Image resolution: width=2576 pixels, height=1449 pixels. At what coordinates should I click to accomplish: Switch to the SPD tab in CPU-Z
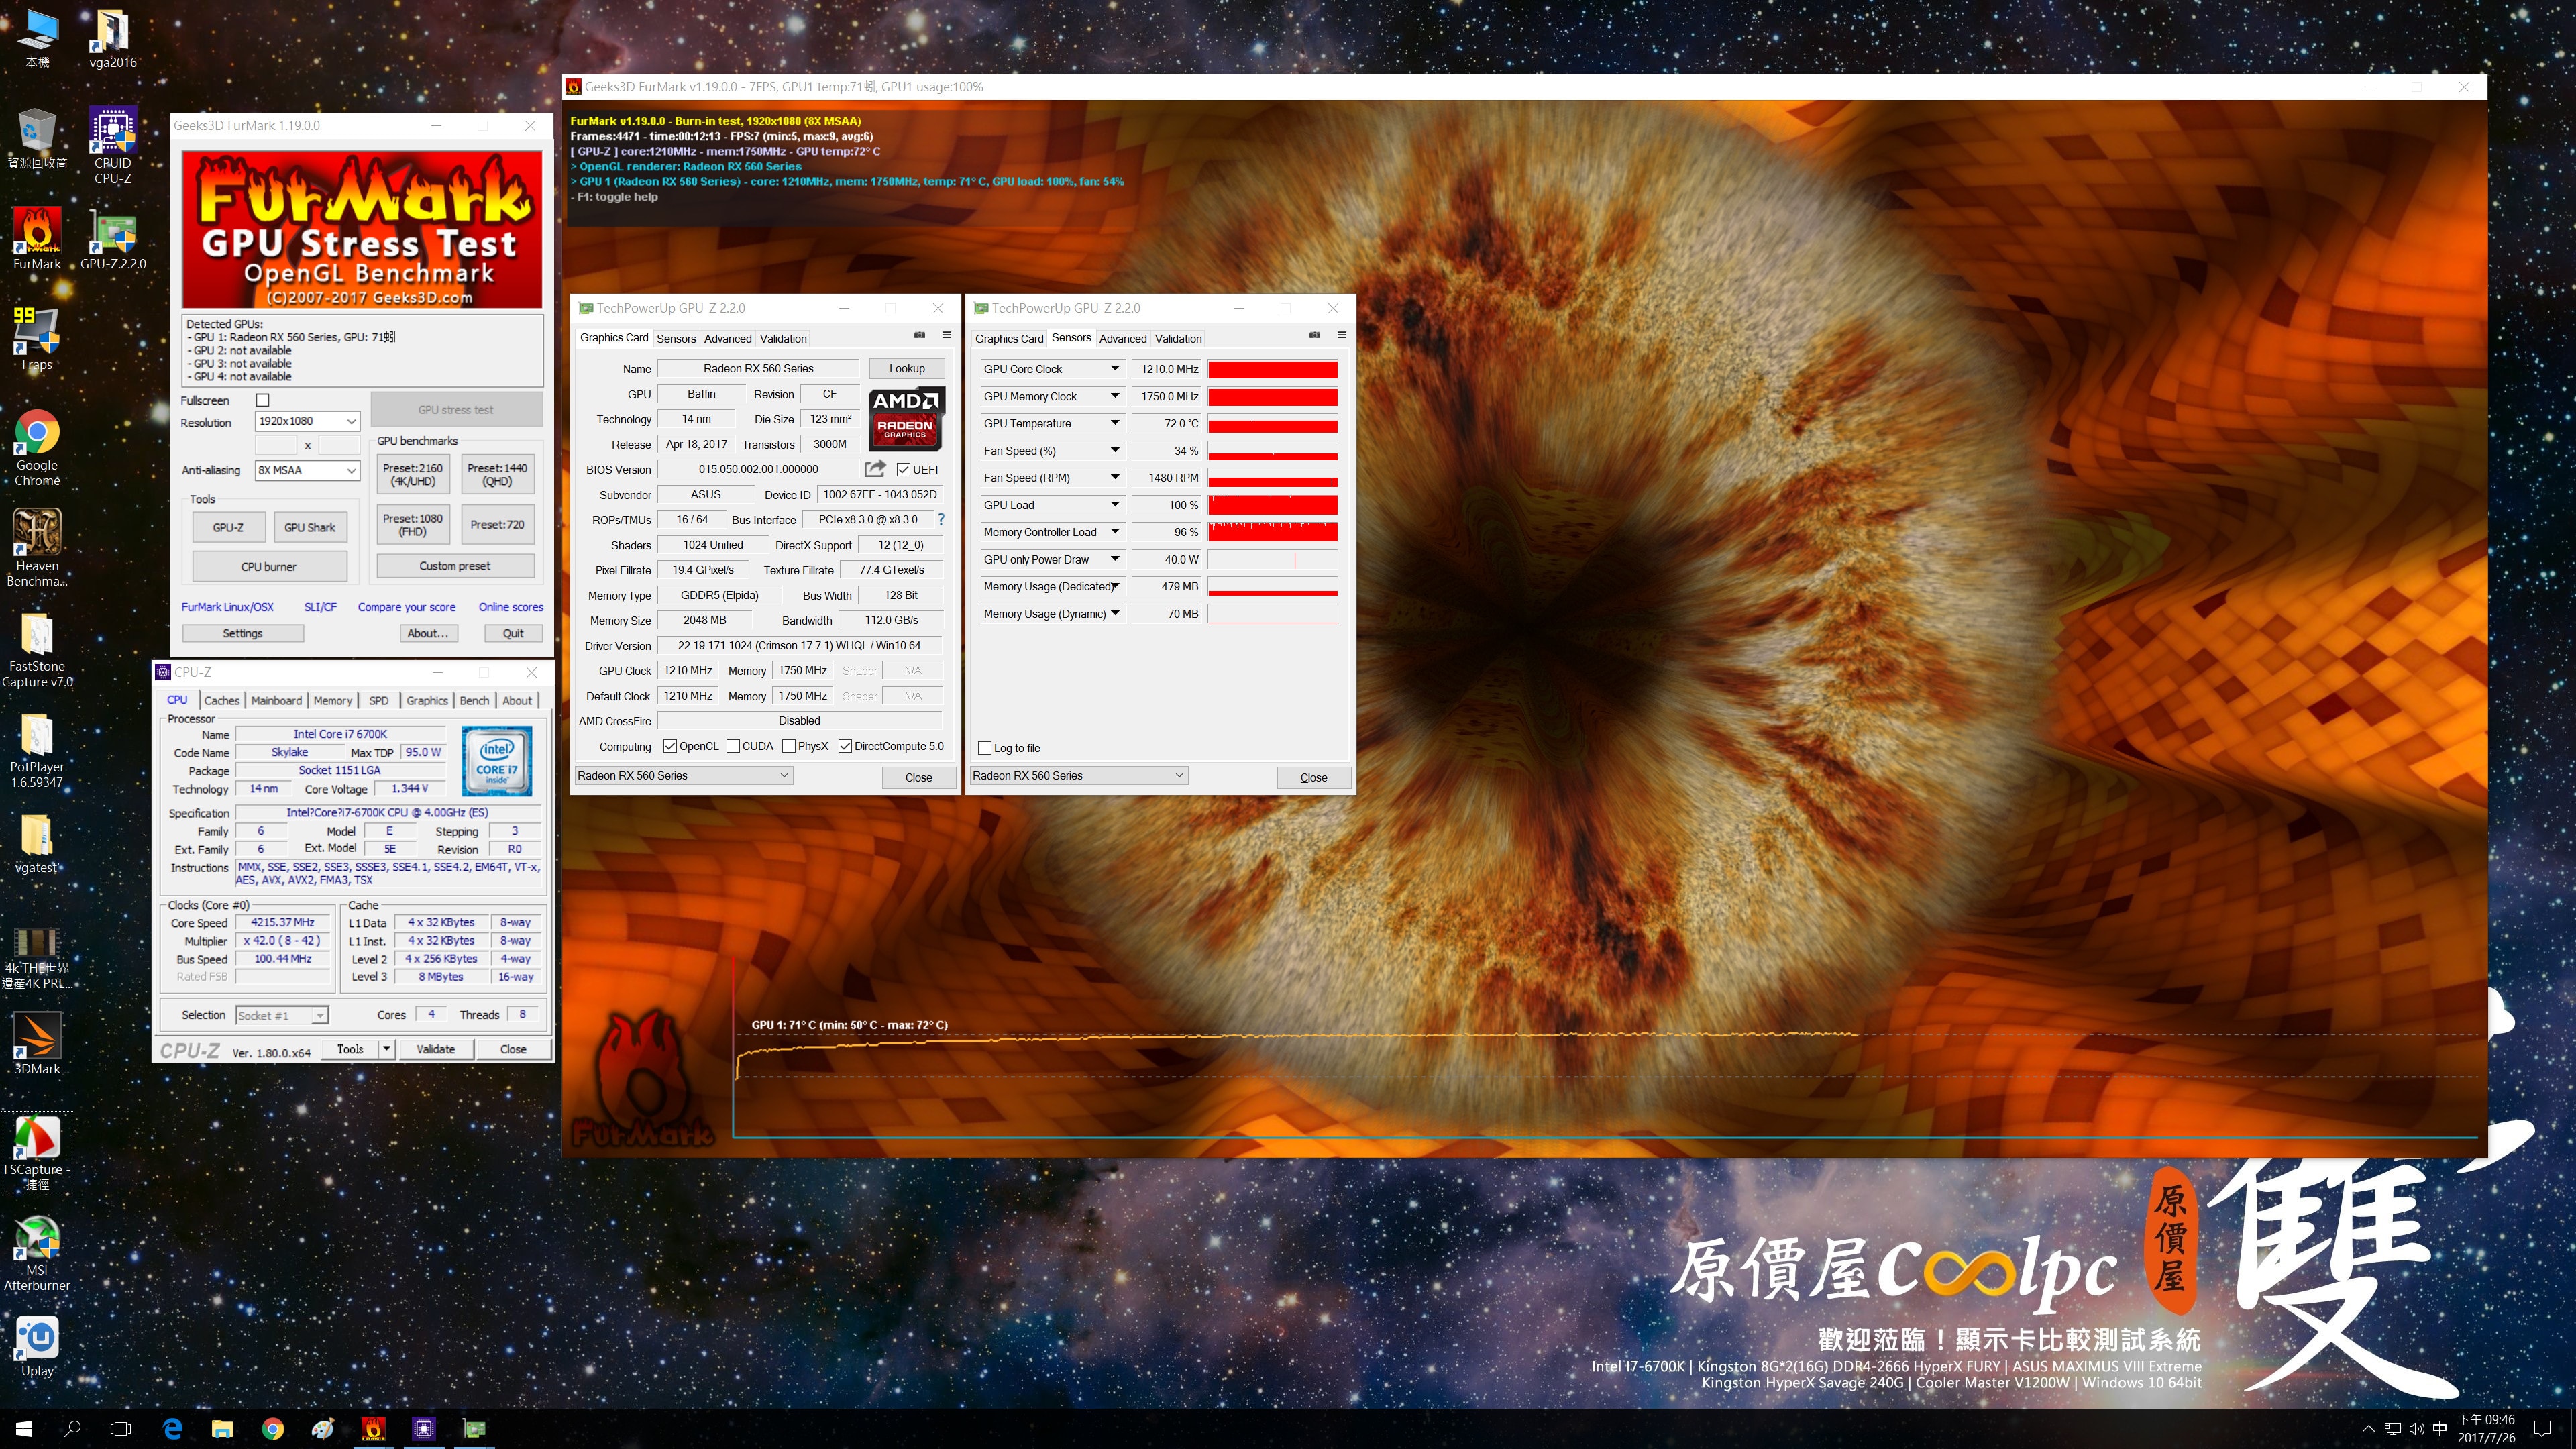tap(378, 701)
